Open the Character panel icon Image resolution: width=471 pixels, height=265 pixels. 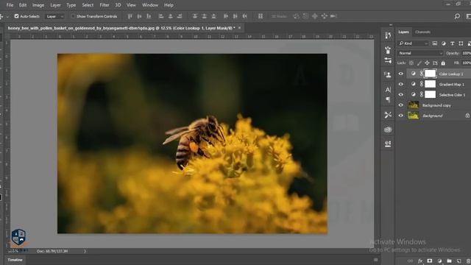tap(388, 90)
